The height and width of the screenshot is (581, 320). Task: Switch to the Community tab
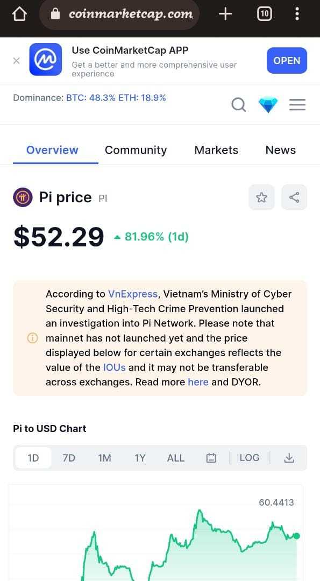pyautogui.click(x=136, y=150)
